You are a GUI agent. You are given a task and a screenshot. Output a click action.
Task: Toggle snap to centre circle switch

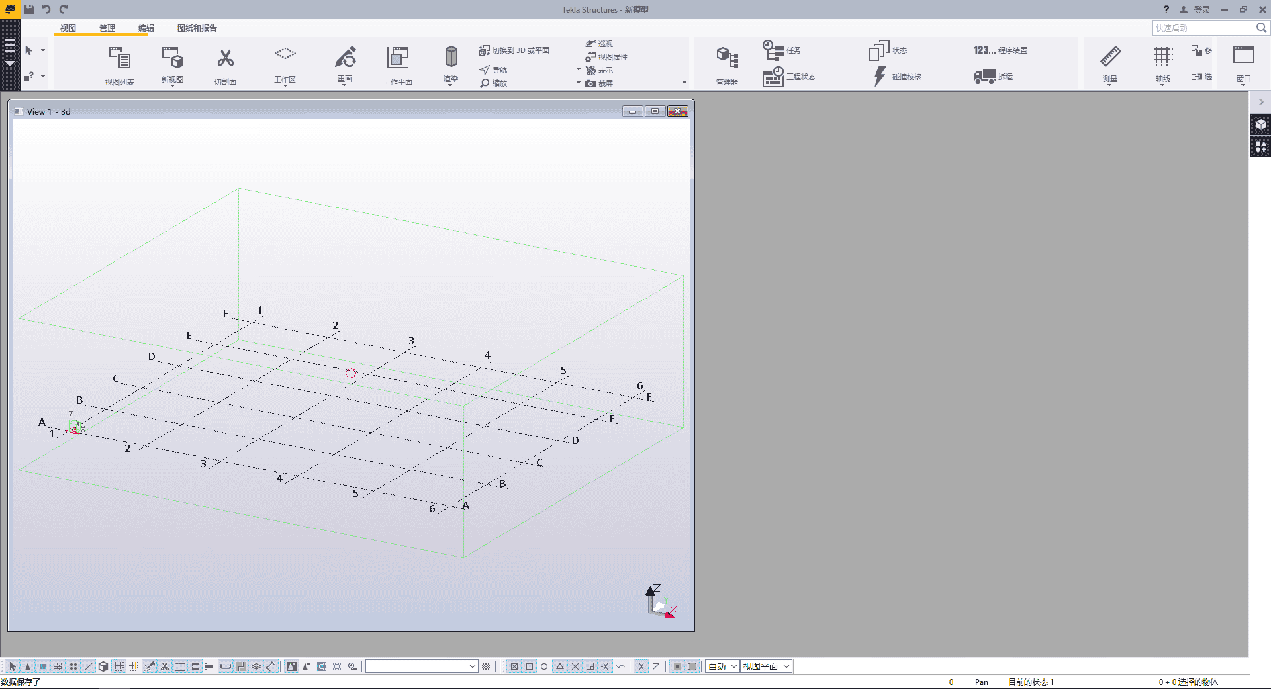[544, 666]
